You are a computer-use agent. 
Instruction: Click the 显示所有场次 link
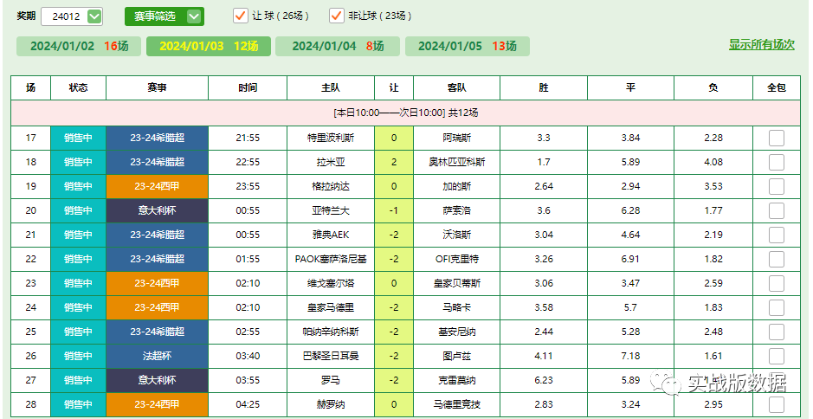[x=762, y=45]
